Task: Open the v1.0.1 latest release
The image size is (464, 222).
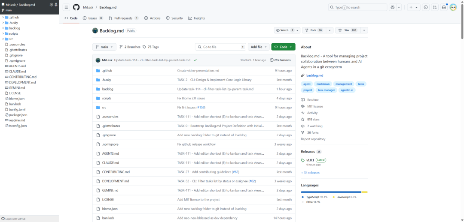Action: [x=311, y=160]
